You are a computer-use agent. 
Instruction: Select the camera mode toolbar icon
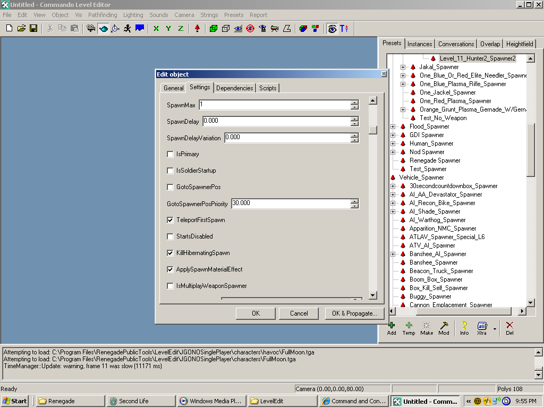point(91,28)
